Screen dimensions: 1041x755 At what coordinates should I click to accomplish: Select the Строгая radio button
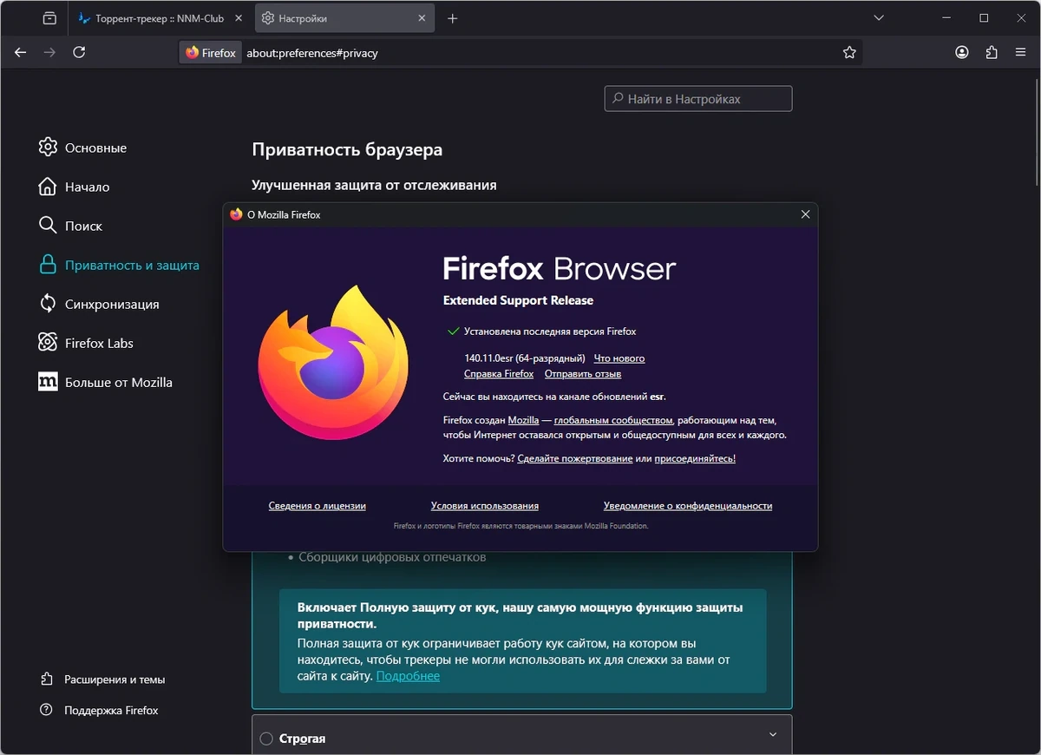[x=266, y=739]
